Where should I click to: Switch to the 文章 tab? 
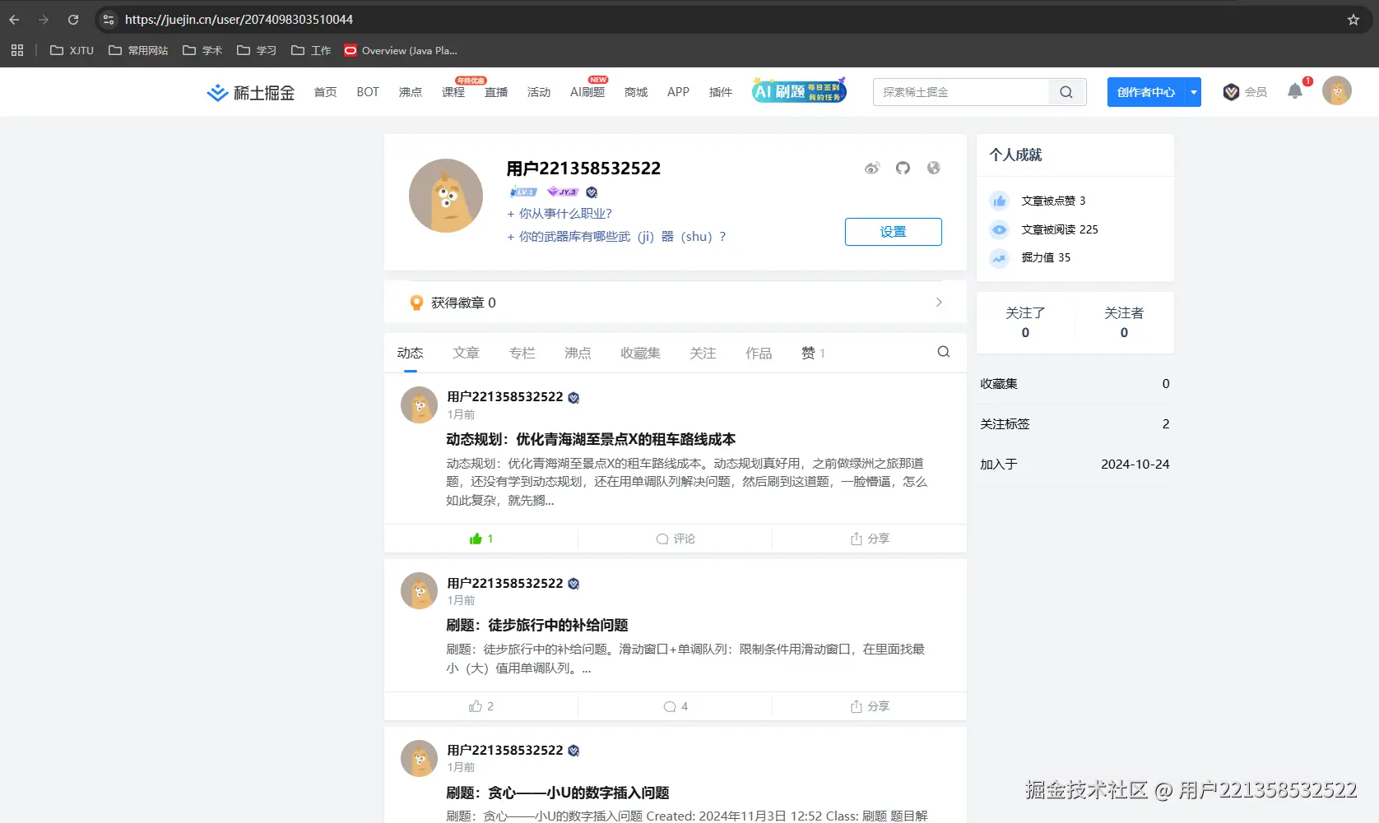(x=466, y=352)
